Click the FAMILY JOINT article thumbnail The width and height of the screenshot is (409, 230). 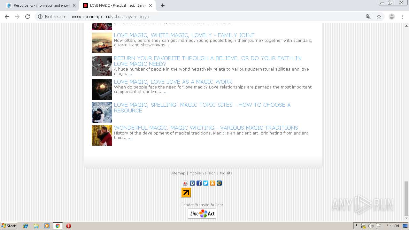coord(102,43)
